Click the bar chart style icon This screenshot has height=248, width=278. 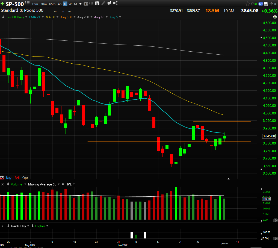[x=91, y=3]
